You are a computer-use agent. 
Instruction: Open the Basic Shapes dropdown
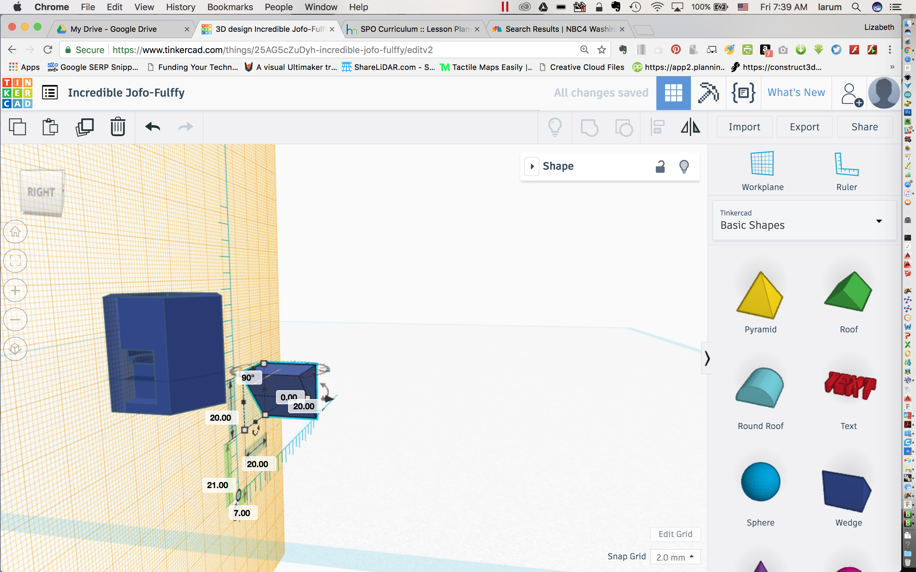pos(804,220)
